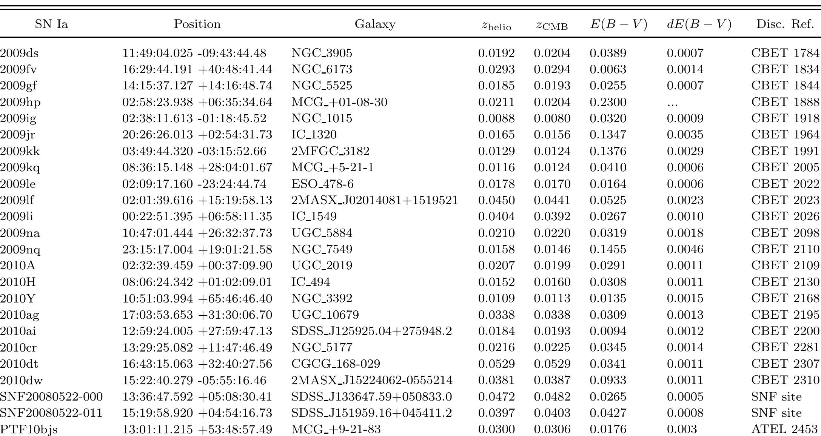Click the CBET 1784 reference

click(x=785, y=53)
